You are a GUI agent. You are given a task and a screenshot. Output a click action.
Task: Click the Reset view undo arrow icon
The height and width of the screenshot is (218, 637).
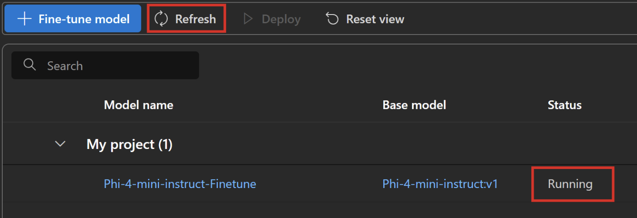coord(332,19)
